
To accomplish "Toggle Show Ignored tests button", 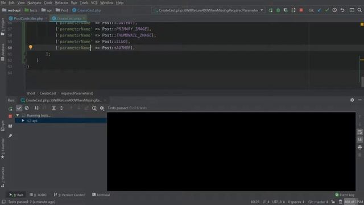I will click(x=27, y=108).
